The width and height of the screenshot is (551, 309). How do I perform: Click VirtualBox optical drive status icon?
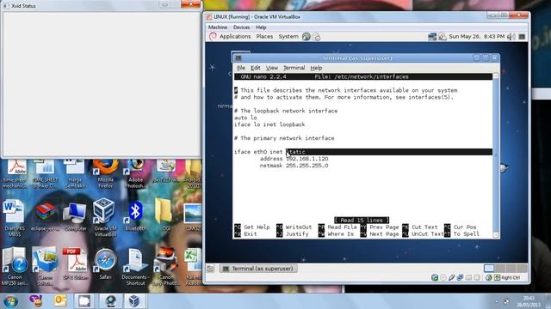(443, 278)
